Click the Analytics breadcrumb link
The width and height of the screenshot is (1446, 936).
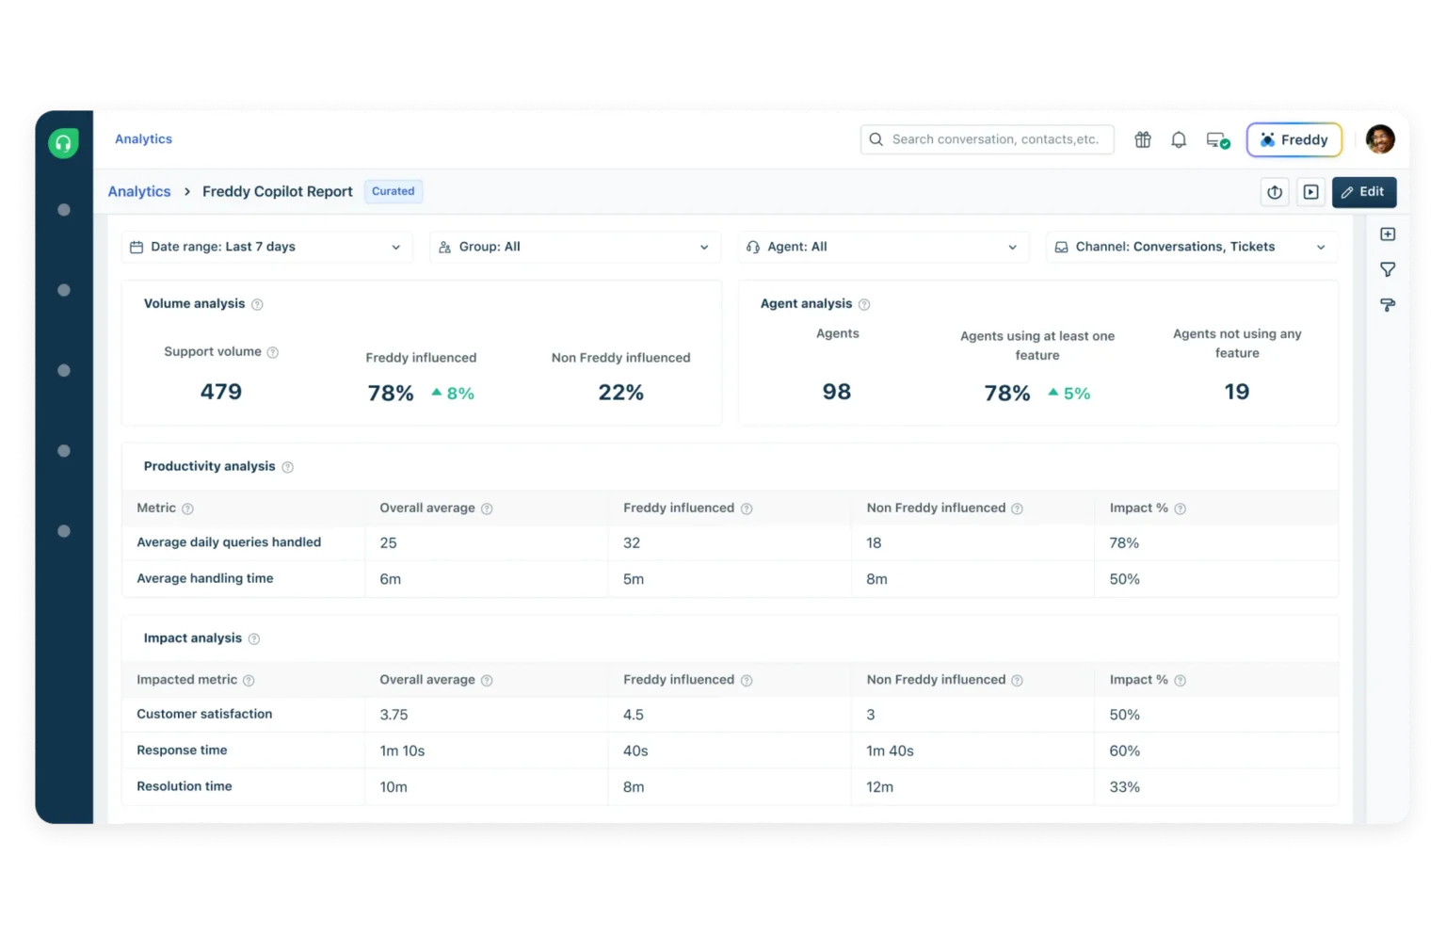139,192
